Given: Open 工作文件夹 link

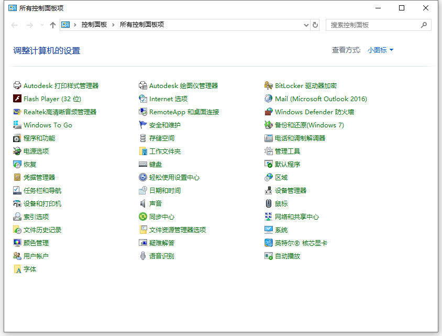Looking at the screenshot, I should 165,151.
